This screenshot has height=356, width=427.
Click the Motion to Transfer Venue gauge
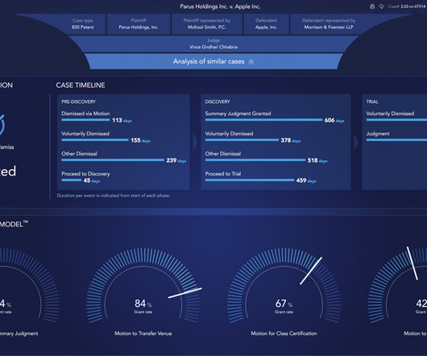(x=143, y=286)
